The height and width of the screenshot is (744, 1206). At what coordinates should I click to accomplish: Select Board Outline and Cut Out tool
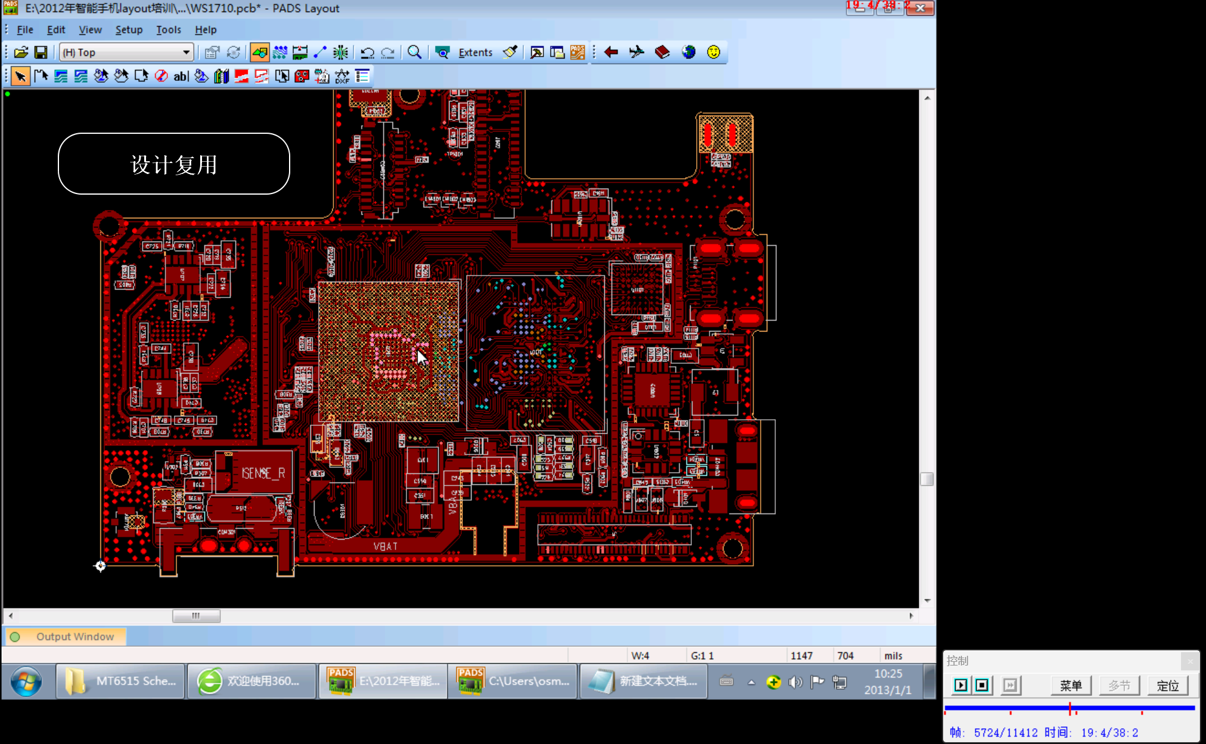click(141, 76)
